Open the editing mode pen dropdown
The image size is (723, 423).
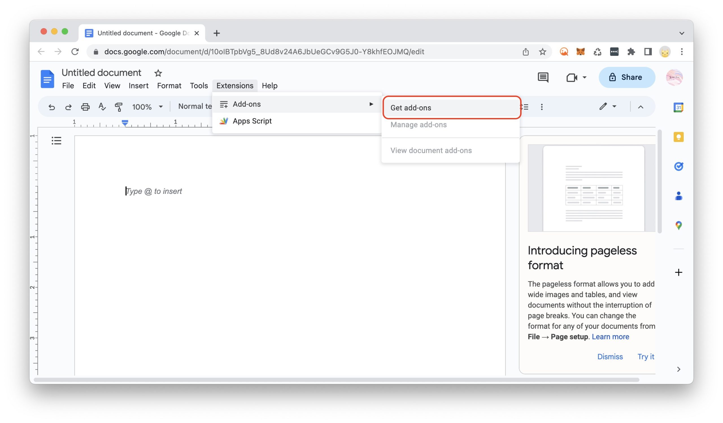[x=614, y=106]
